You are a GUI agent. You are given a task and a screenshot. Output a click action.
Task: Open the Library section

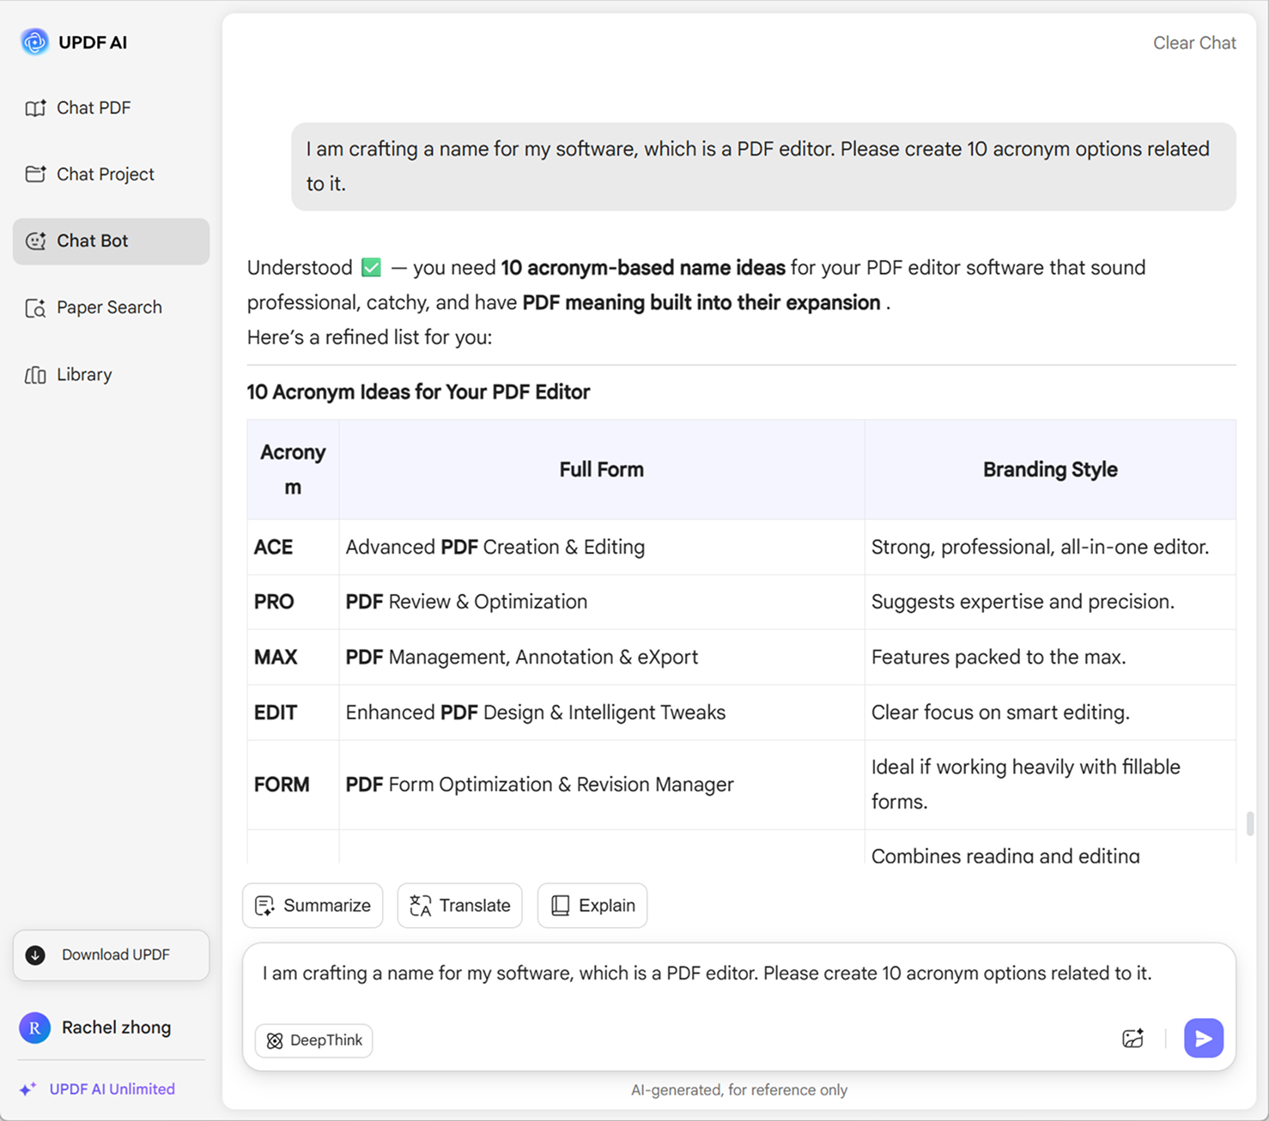tap(111, 374)
